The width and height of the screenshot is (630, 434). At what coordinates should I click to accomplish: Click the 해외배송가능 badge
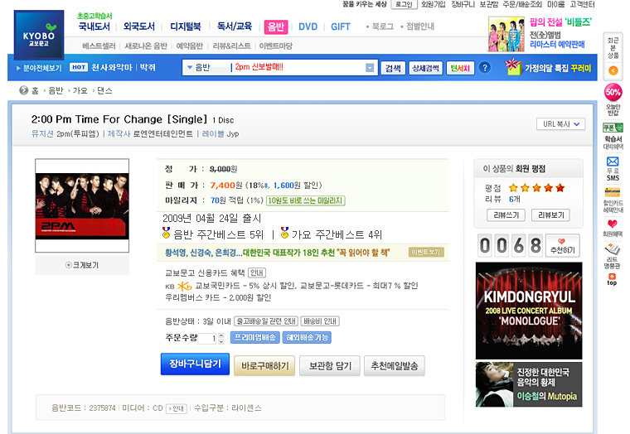(x=307, y=337)
